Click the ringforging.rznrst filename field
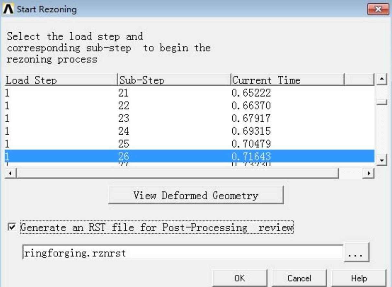The image size is (392, 287). pyautogui.click(x=182, y=253)
